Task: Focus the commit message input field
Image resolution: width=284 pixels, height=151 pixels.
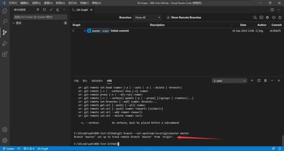Action: tap(40, 17)
